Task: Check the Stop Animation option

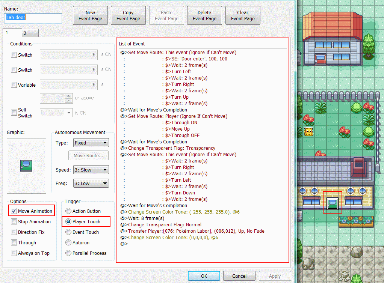Action: [14, 221]
